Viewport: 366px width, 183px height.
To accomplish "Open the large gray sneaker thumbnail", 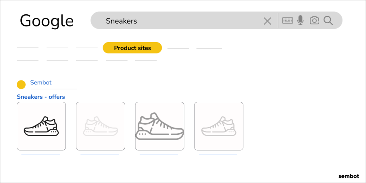I will click(x=160, y=126).
